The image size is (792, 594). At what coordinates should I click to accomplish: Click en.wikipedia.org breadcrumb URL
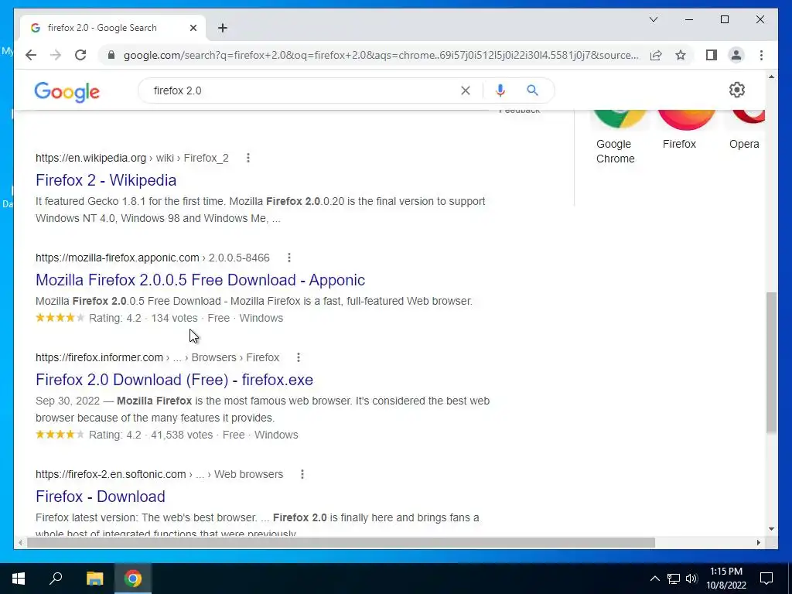(x=131, y=158)
